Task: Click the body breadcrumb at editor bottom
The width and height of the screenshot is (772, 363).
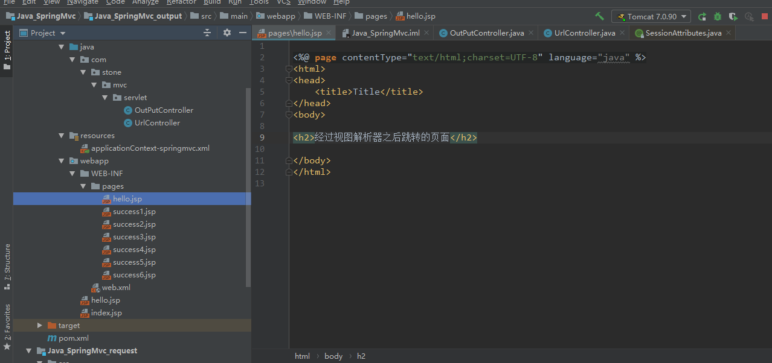Action: pyautogui.click(x=333, y=356)
